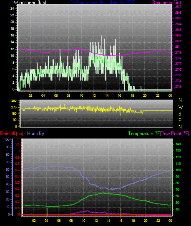Image resolution: width=191 pixels, height=226 pixels.
Task: Click the 140 temperature scale value
Action: [x=178, y=144]
